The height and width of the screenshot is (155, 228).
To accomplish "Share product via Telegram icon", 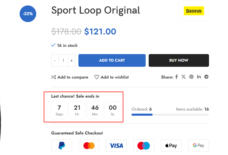I will click(x=206, y=77).
